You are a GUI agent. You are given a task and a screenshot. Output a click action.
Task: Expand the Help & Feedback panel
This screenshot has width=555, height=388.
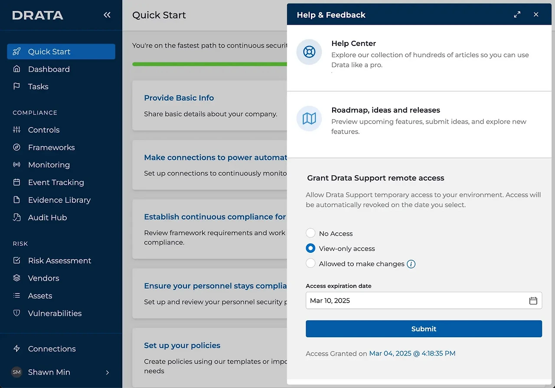pos(517,15)
